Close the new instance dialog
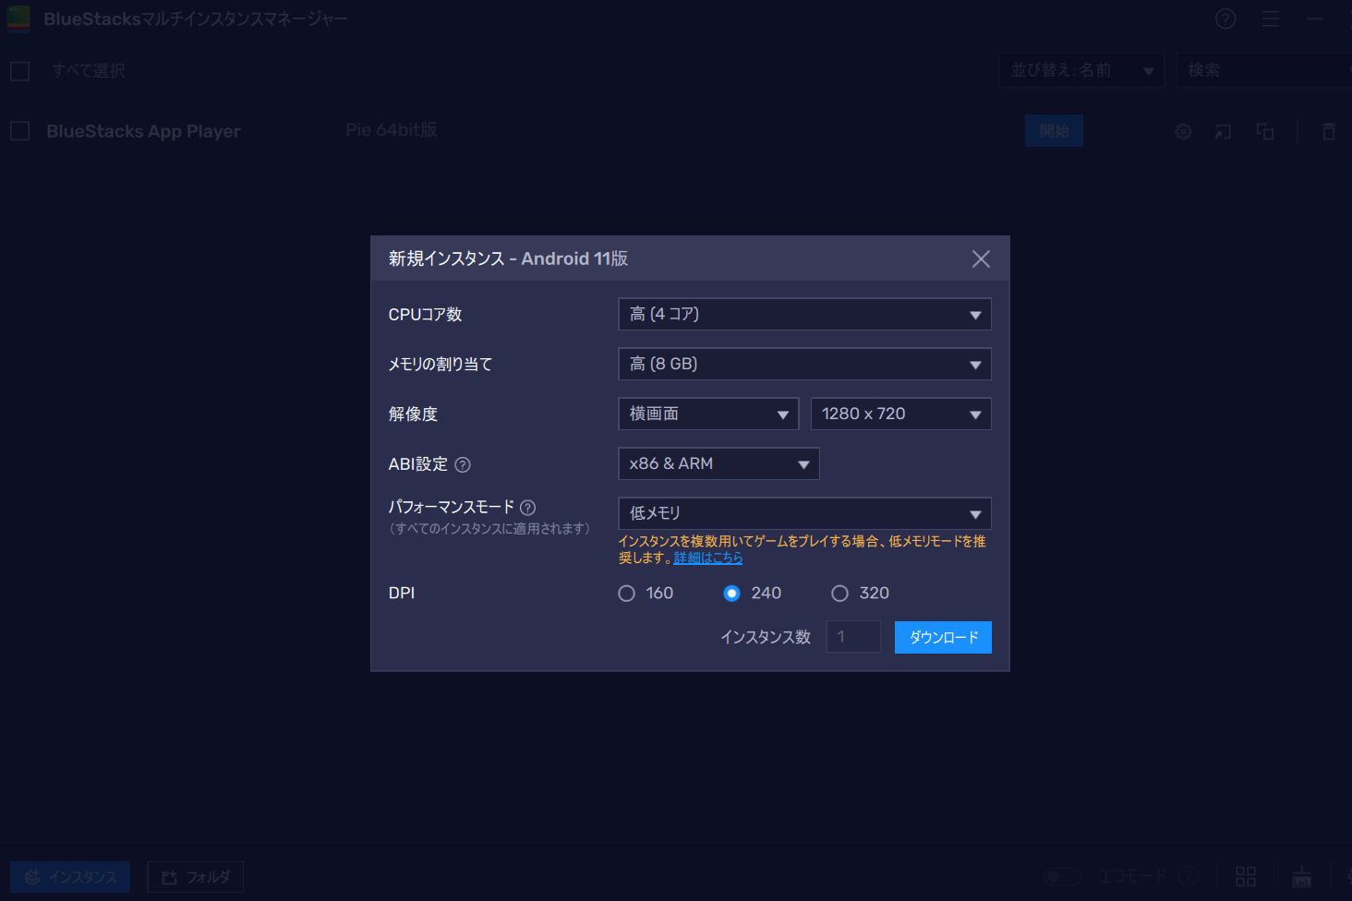The width and height of the screenshot is (1352, 901). [x=981, y=259]
